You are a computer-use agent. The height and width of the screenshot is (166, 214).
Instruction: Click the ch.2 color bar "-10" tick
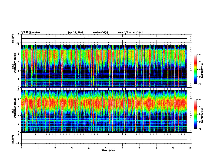tap(200, 129)
